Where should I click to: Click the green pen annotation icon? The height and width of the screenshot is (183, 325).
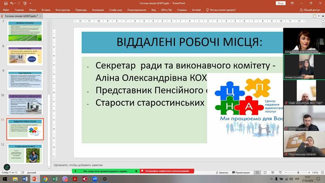coord(7,167)
